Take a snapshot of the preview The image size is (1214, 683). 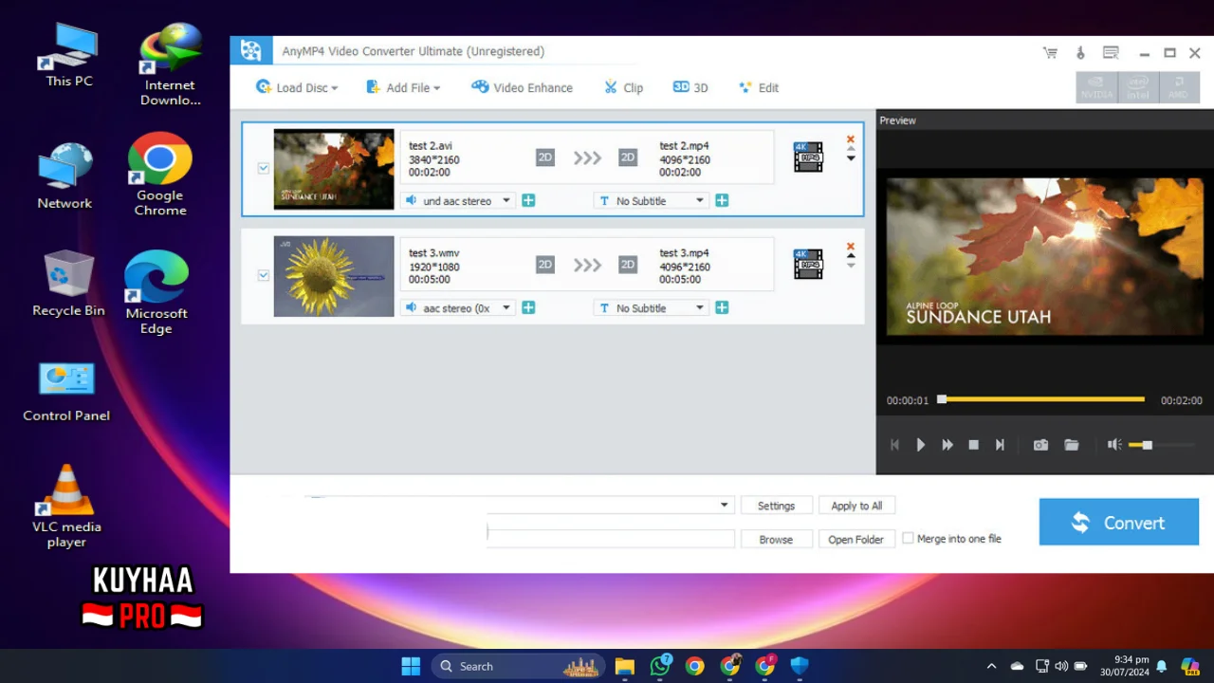pyautogui.click(x=1040, y=445)
